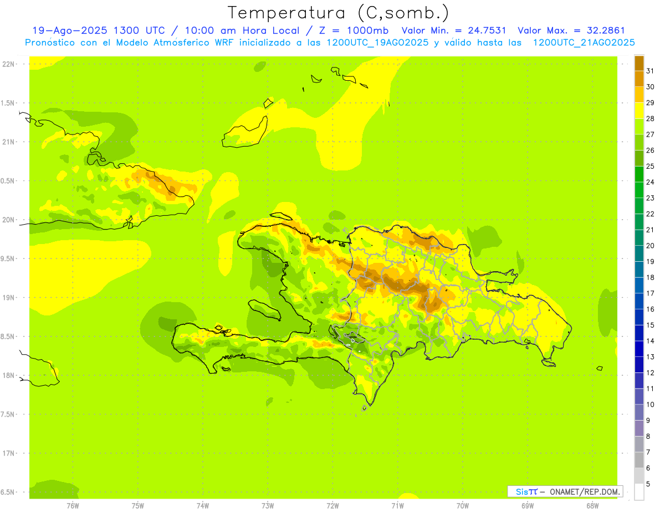Select the 21N latitude label
Screen dimensions: 665x513
point(9,142)
